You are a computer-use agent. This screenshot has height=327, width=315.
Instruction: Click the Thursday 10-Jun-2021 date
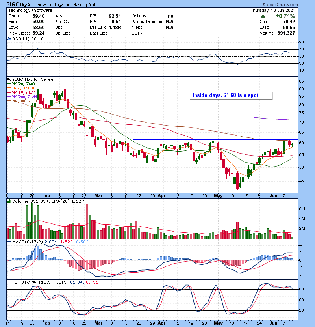272,10
